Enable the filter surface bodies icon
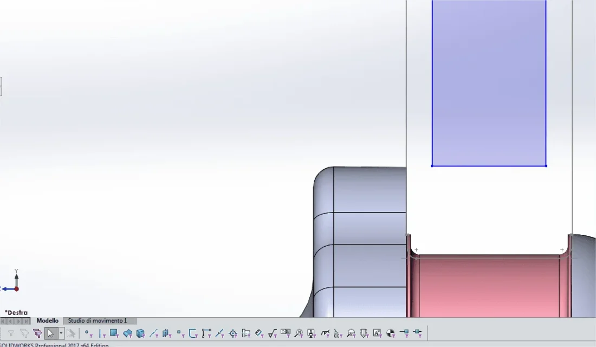The height and width of the screenshot is (347, 596). click(127, 333)
